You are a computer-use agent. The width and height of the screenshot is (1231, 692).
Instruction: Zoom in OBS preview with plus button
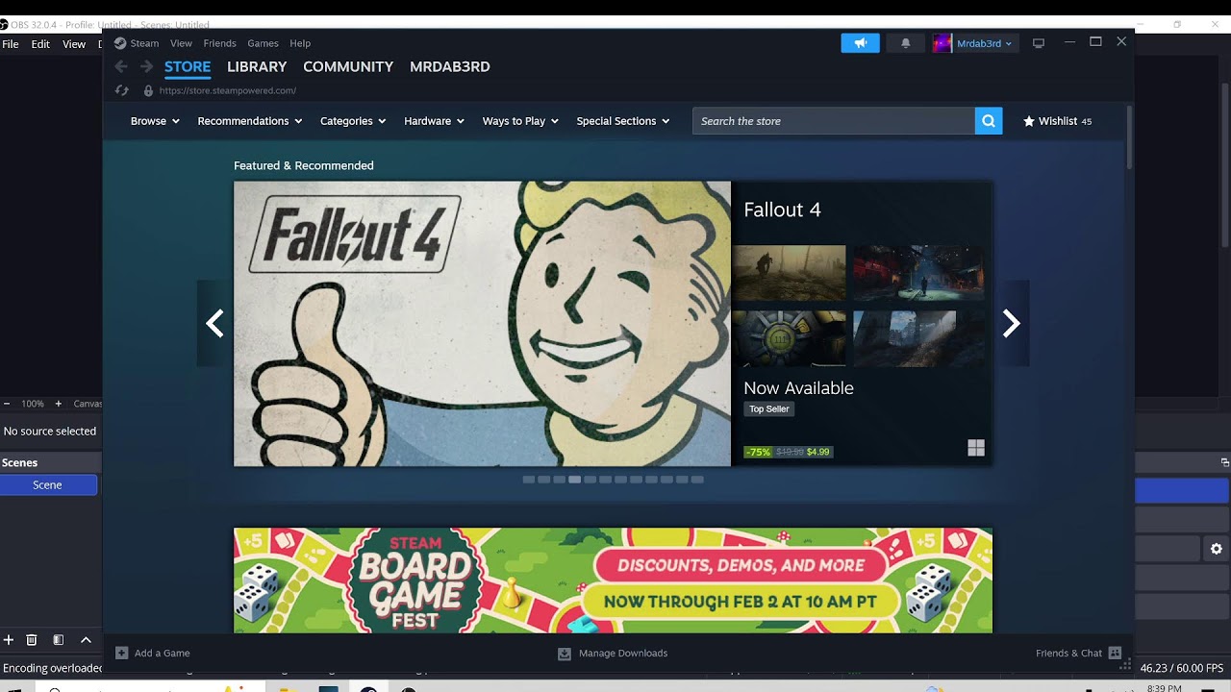coord(58,404)
